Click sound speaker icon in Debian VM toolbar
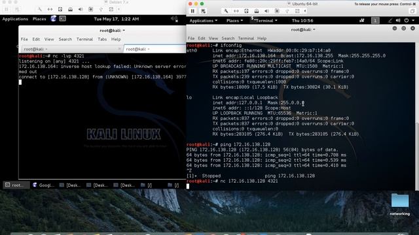419x235 pixels. 81,9
